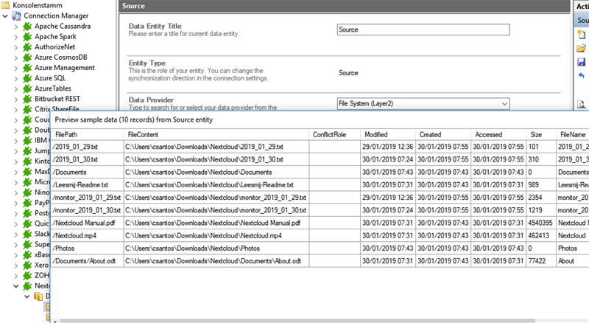Sort by the FilePath column header
This screenshot has width=589, height=323.
coord(66,135)
